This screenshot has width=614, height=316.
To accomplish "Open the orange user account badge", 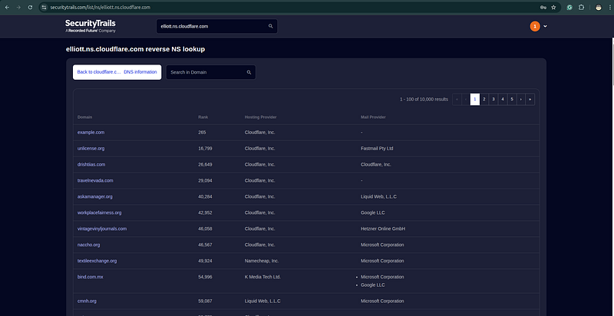I will click(x=535, y=26).
